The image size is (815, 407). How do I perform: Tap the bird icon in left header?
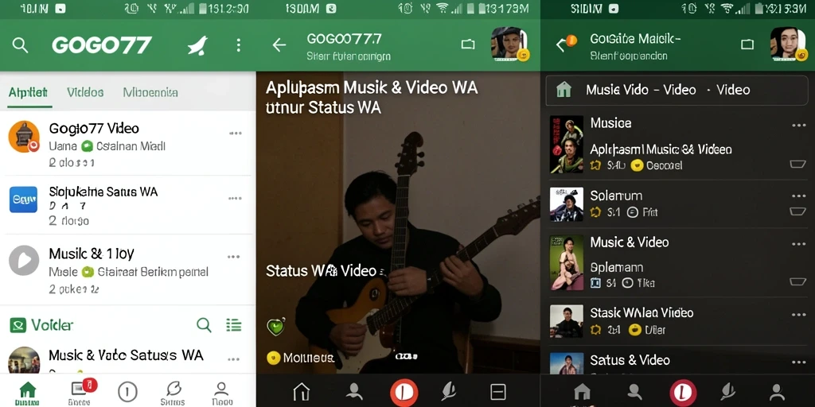[197, 45]
